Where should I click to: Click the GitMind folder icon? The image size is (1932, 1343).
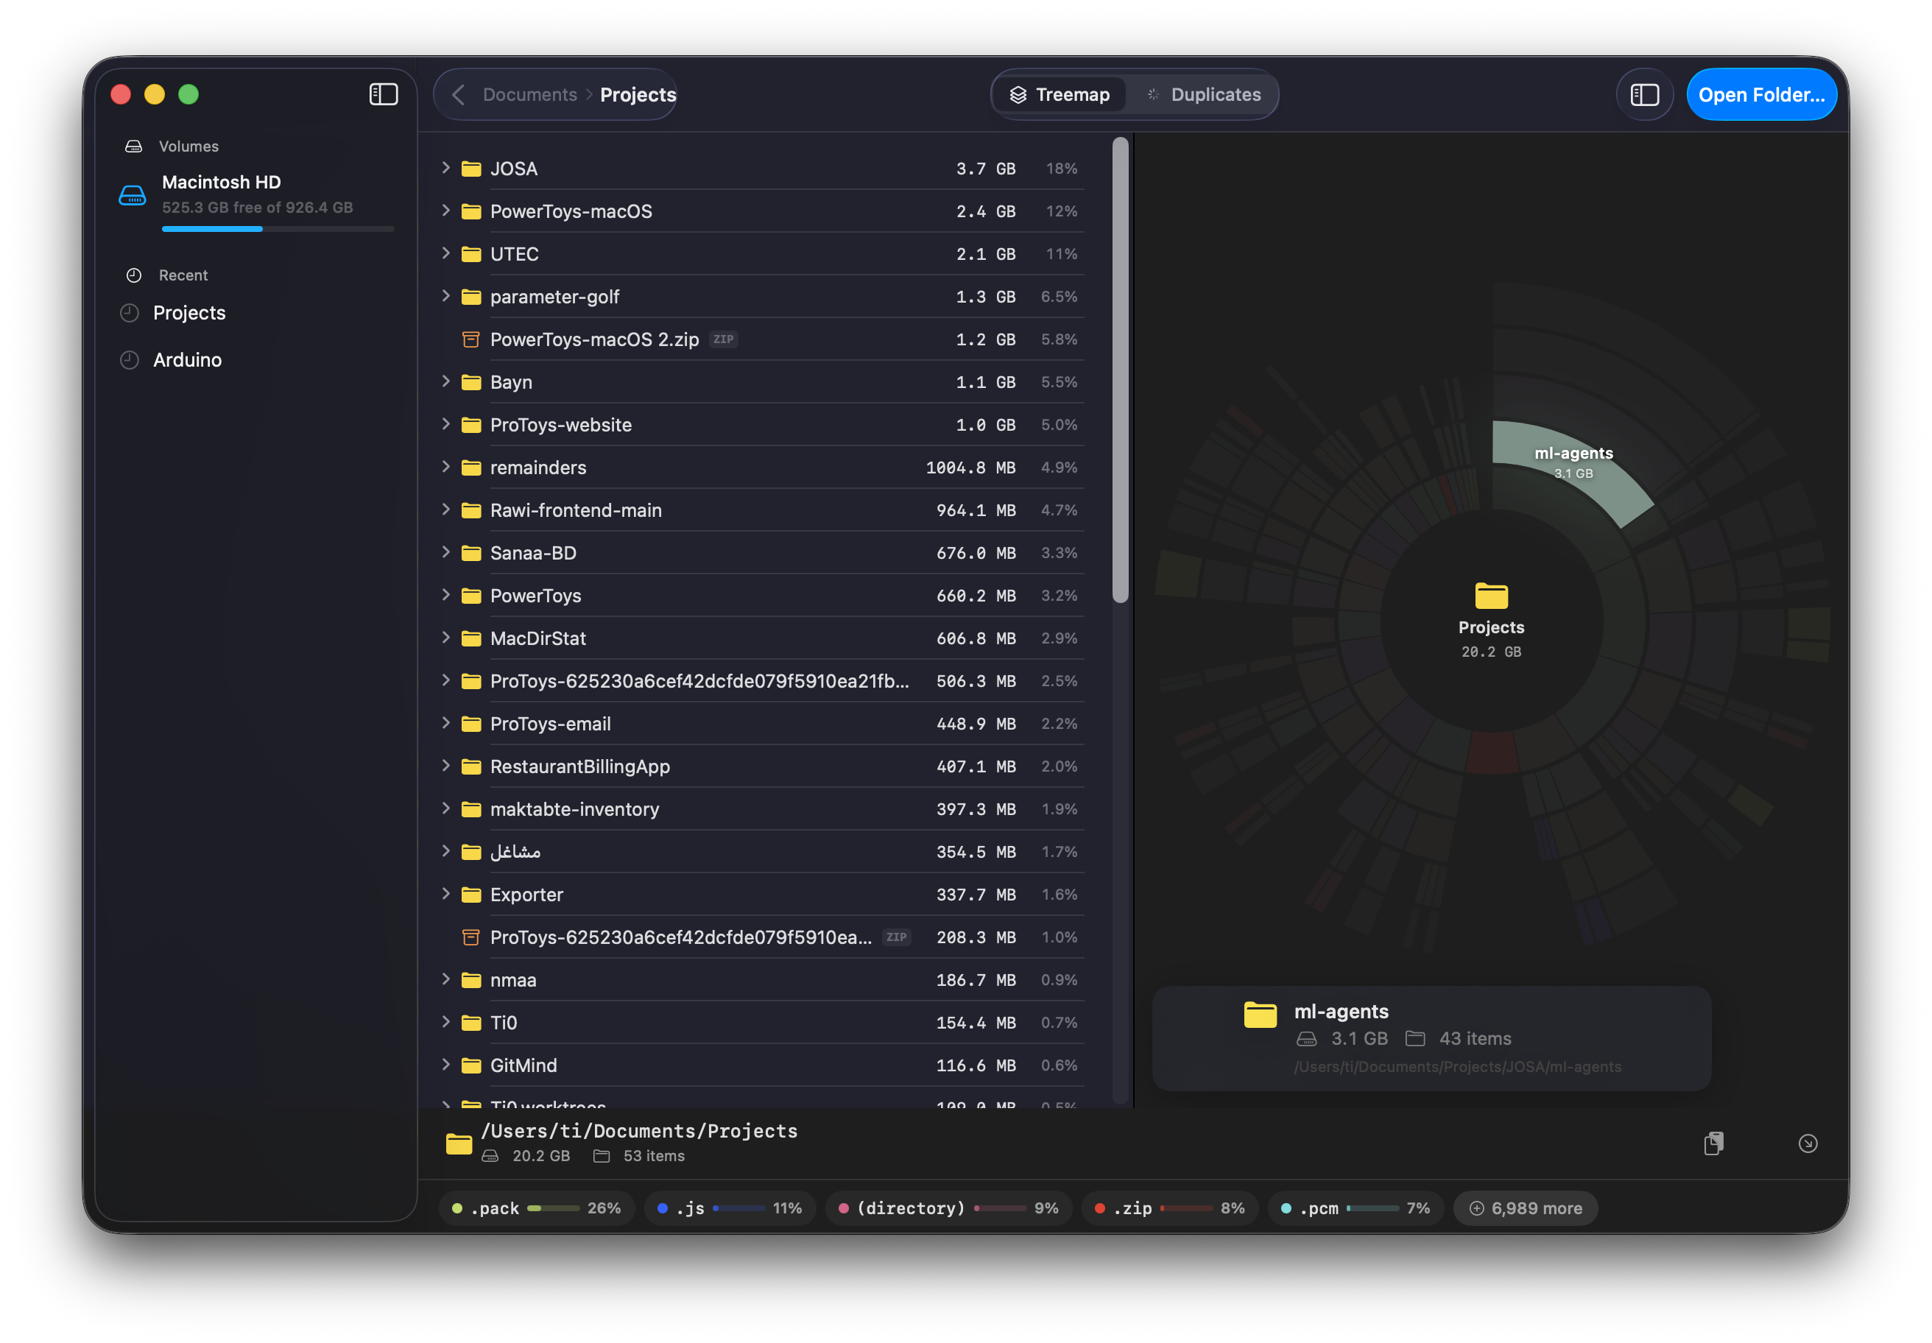click(x=471, y=1065)
